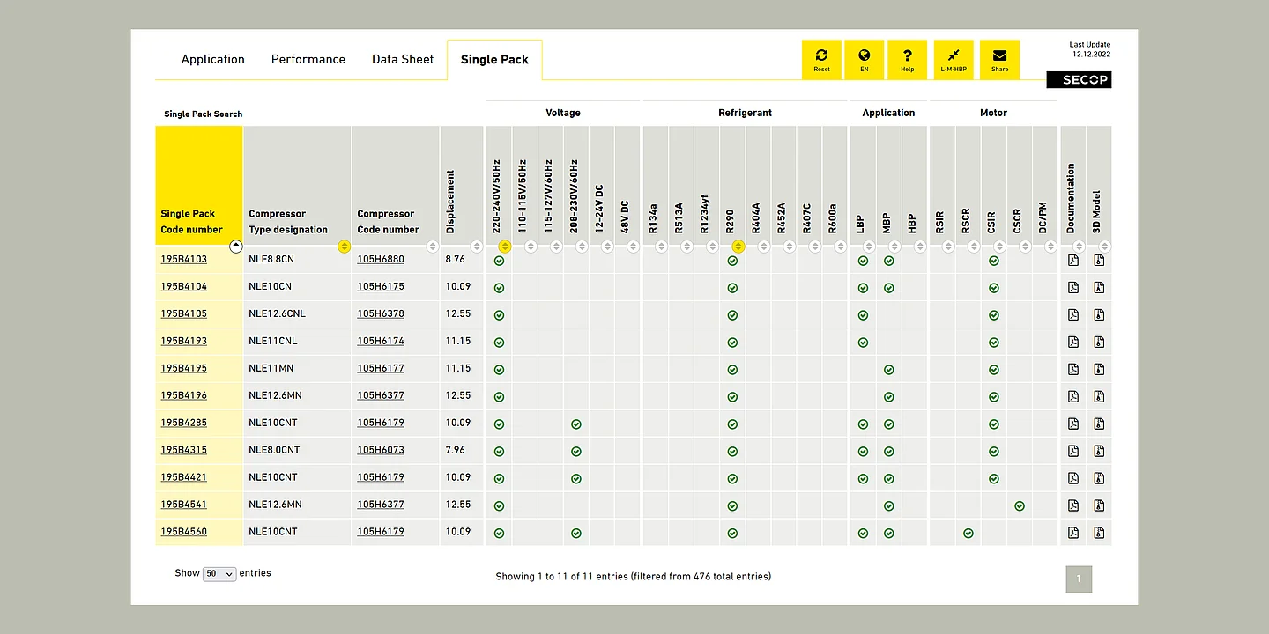This screenshot has width=1269, height=634.
Task: Go to pagination page 1 button
Action: click(1079, 579)
